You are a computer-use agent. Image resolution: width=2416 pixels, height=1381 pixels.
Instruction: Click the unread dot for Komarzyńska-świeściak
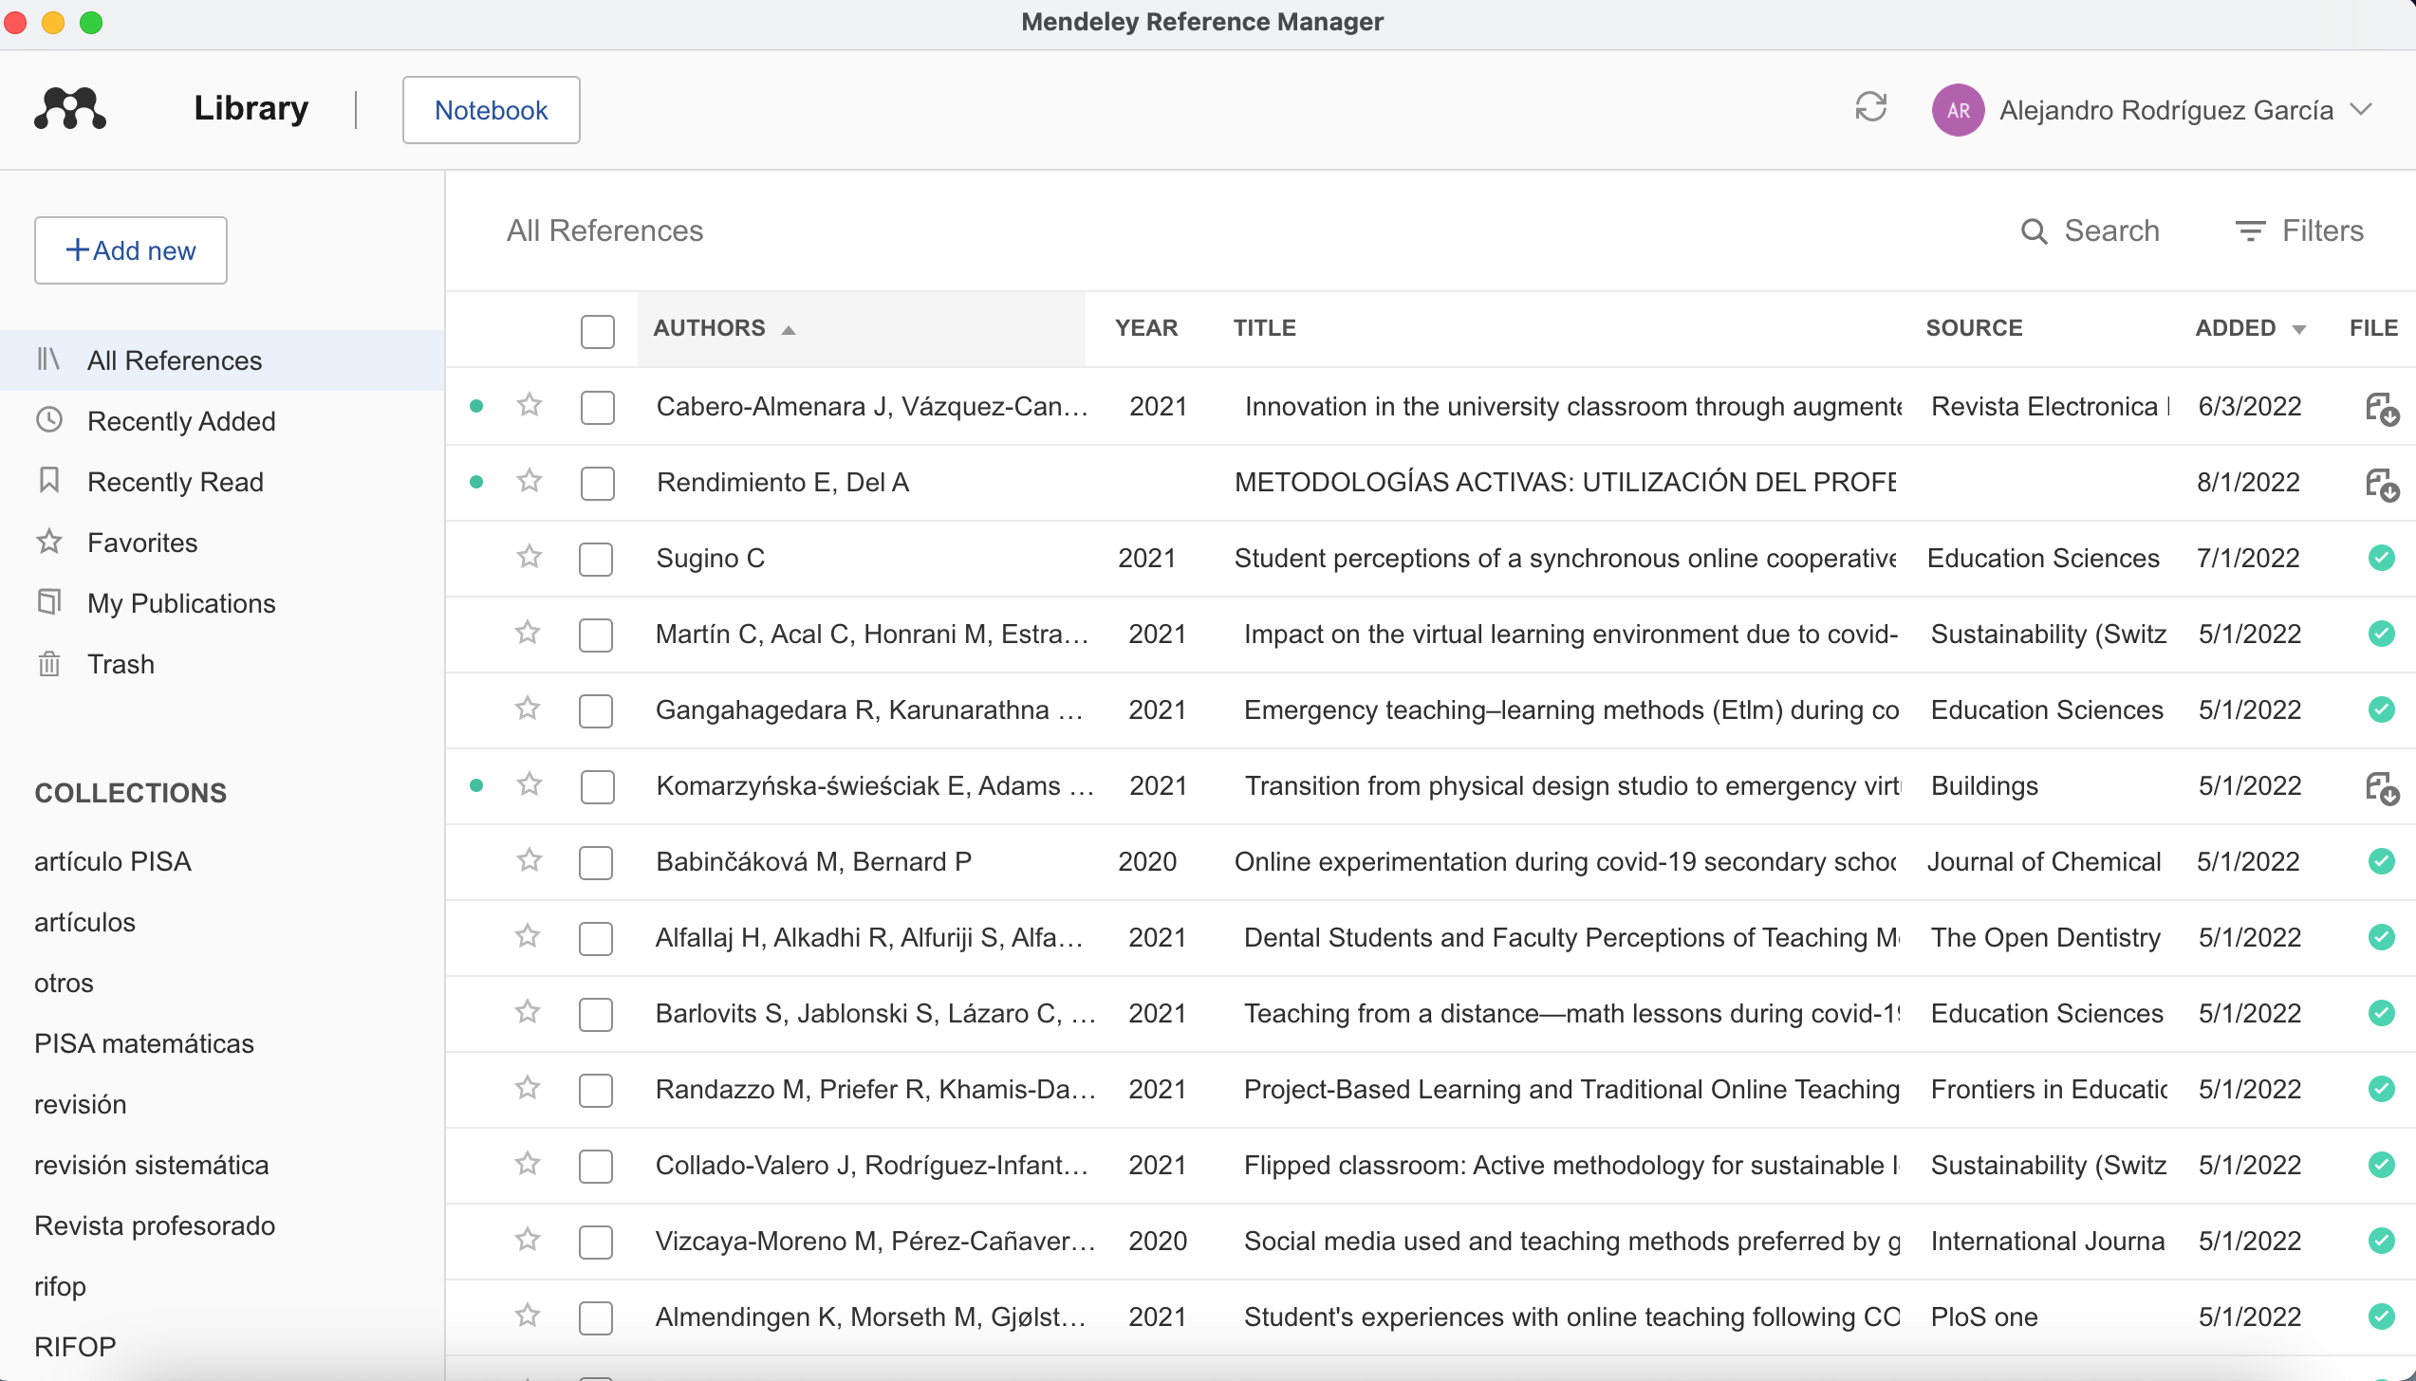tap(476, 785)
